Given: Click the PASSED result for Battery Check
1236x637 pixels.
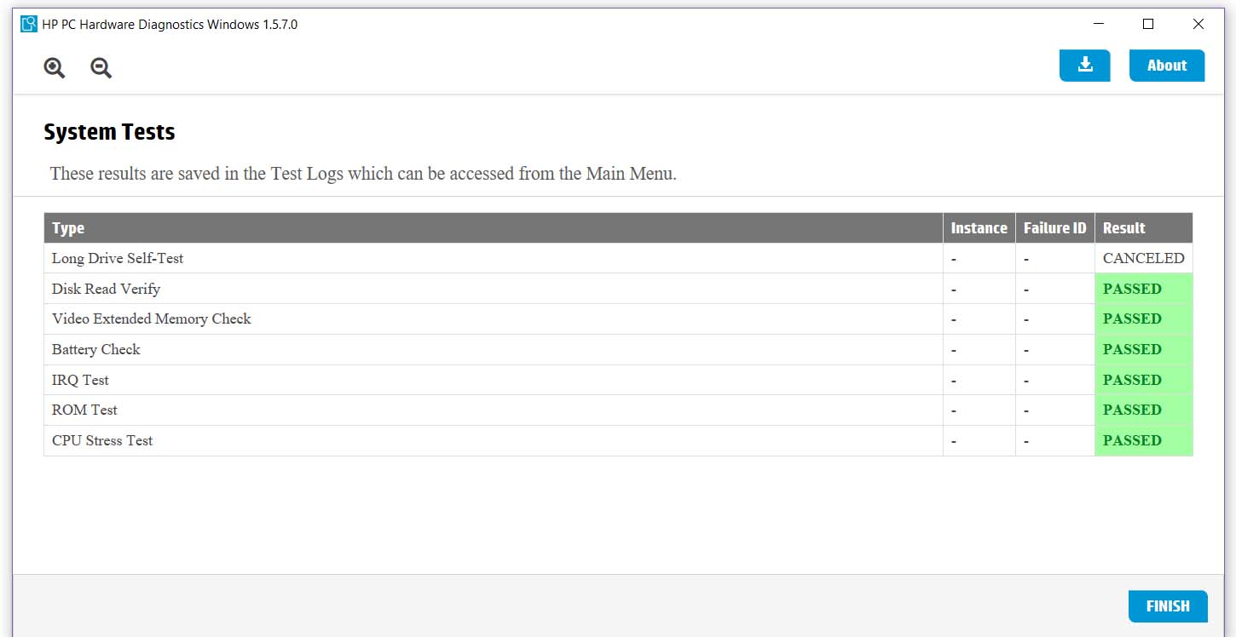Looking at the screenshot, I should pyautogui.click(x=1132, y=349).
